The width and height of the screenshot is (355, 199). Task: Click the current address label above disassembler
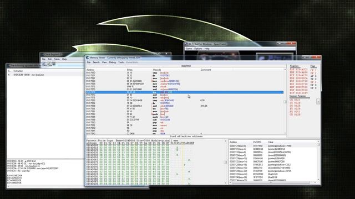[x=186, y=66]
